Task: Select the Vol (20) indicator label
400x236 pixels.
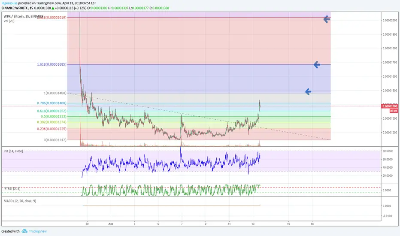Action: [9, 21]
